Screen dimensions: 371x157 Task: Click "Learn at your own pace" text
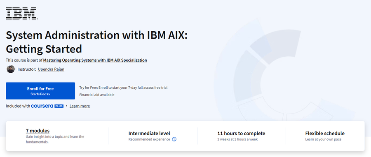point(323,139)
